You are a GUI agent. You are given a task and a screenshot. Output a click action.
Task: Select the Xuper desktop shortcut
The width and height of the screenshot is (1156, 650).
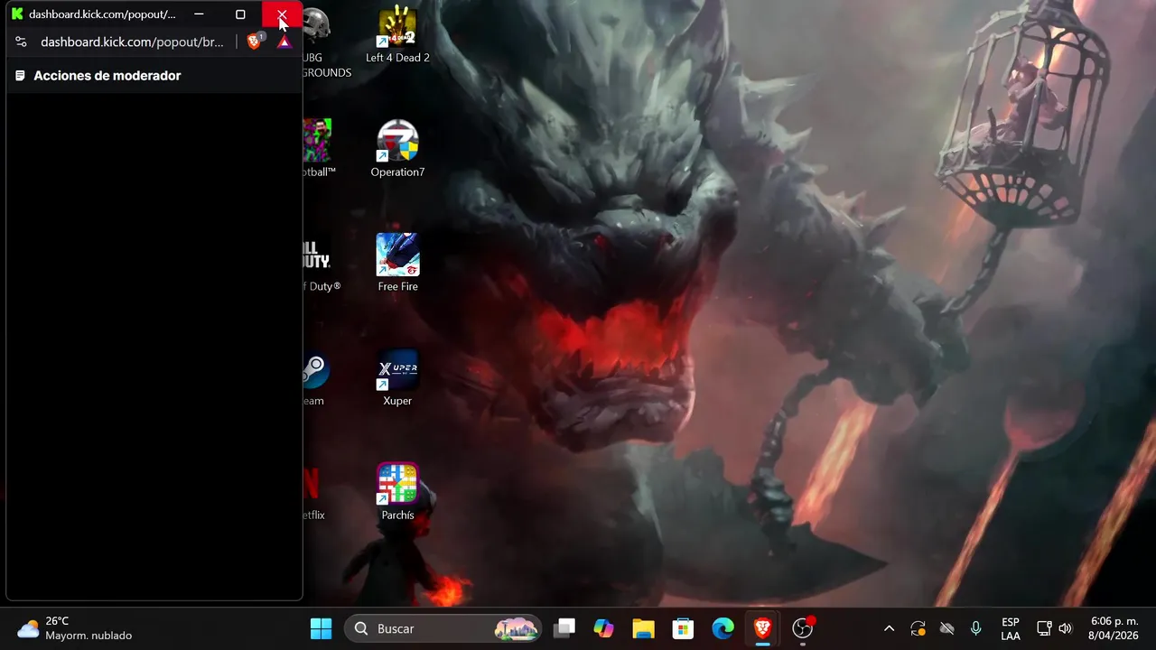(x=397, y=378)
